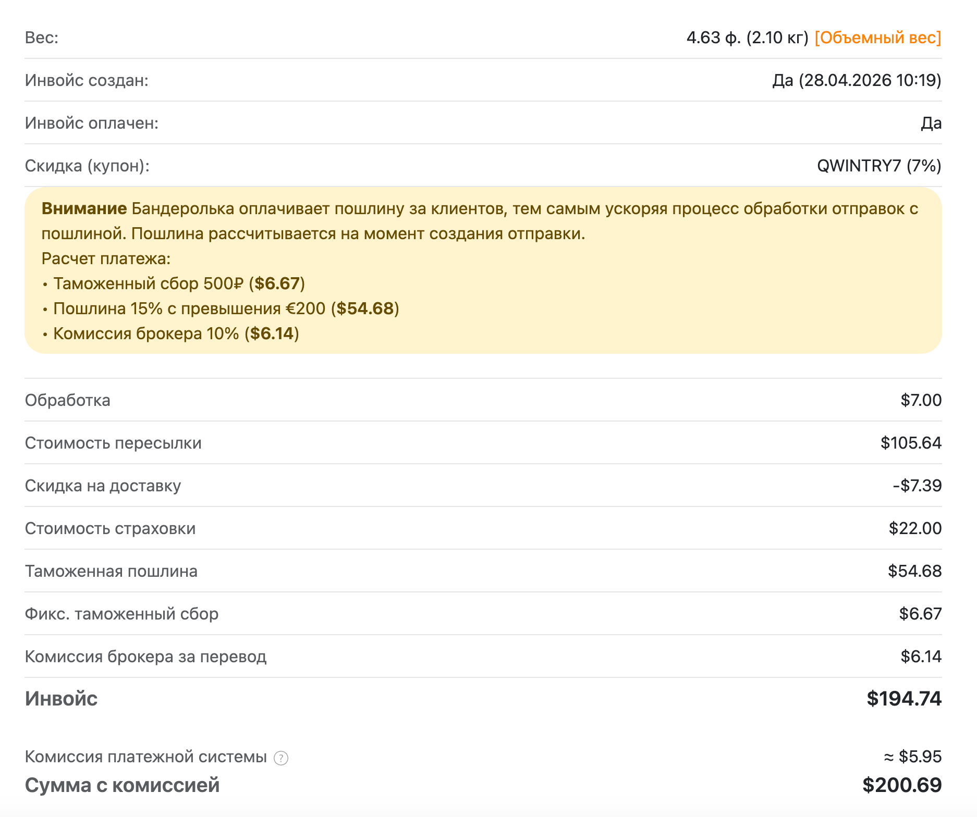Screen dimensions: 977x817
Task: Click the broker transfer commission row
Action: (x=146, y=657)
